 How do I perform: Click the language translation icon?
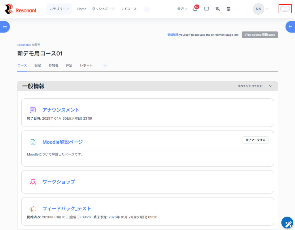(218, 9)
